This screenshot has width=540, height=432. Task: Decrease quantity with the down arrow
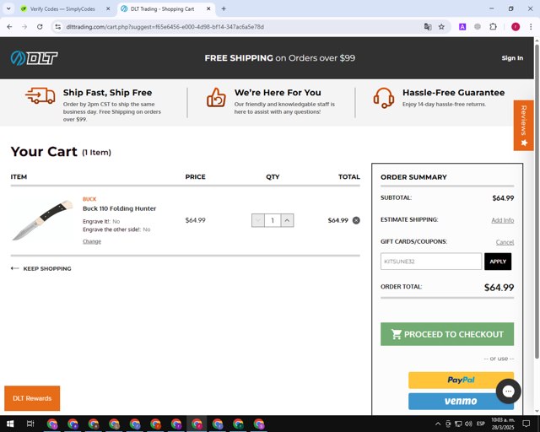[258, 220]
